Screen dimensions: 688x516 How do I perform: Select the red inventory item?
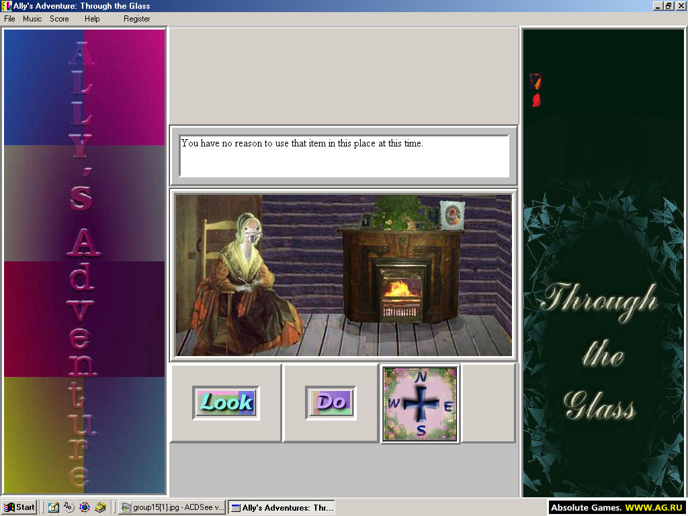[536, 100]
